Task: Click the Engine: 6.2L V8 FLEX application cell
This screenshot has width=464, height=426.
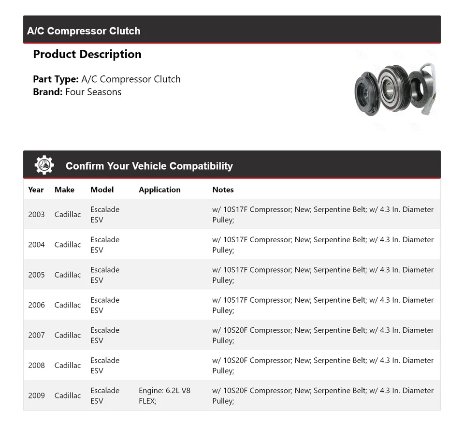Action: point(164,396)
